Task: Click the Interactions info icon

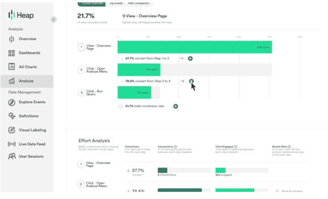Action: click(x=176, y=147)
